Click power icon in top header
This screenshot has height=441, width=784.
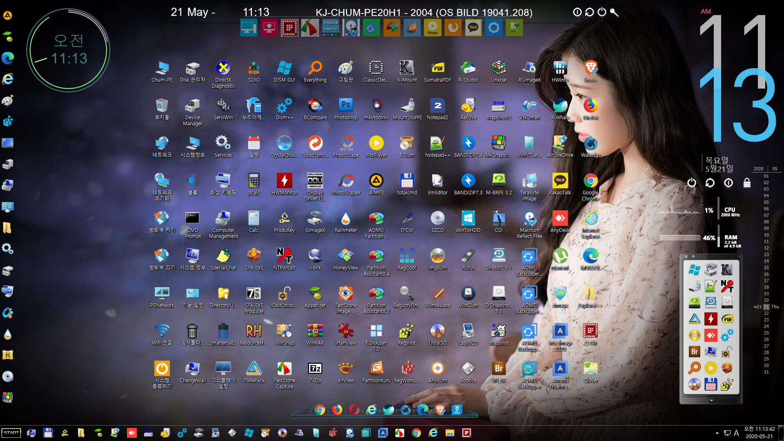click(602, 12)
